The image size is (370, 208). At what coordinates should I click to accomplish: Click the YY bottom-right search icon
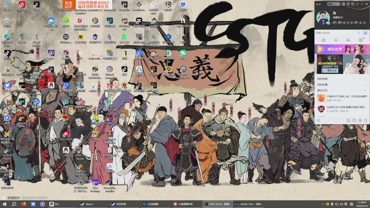(x=366, y=121)
